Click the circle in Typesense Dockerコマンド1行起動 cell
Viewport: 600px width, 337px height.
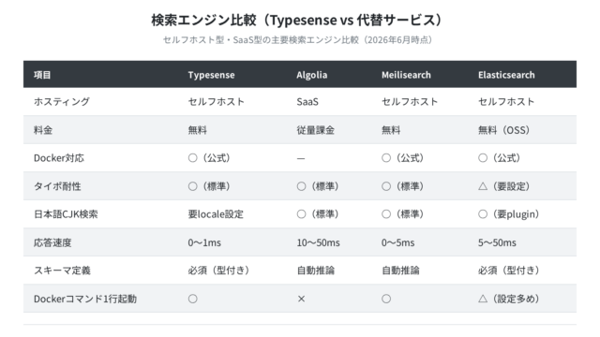[x=192, y=299]
